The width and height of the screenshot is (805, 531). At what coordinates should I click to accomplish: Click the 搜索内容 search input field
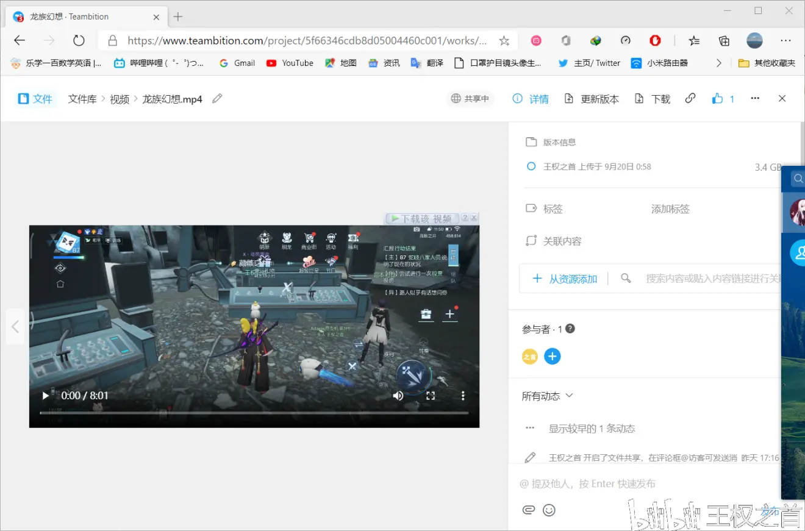point(714,279)
